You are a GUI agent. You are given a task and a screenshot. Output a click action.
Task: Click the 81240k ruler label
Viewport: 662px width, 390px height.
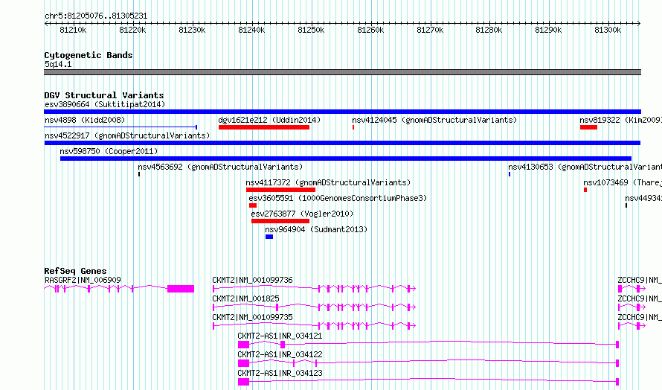click(251, 30)
